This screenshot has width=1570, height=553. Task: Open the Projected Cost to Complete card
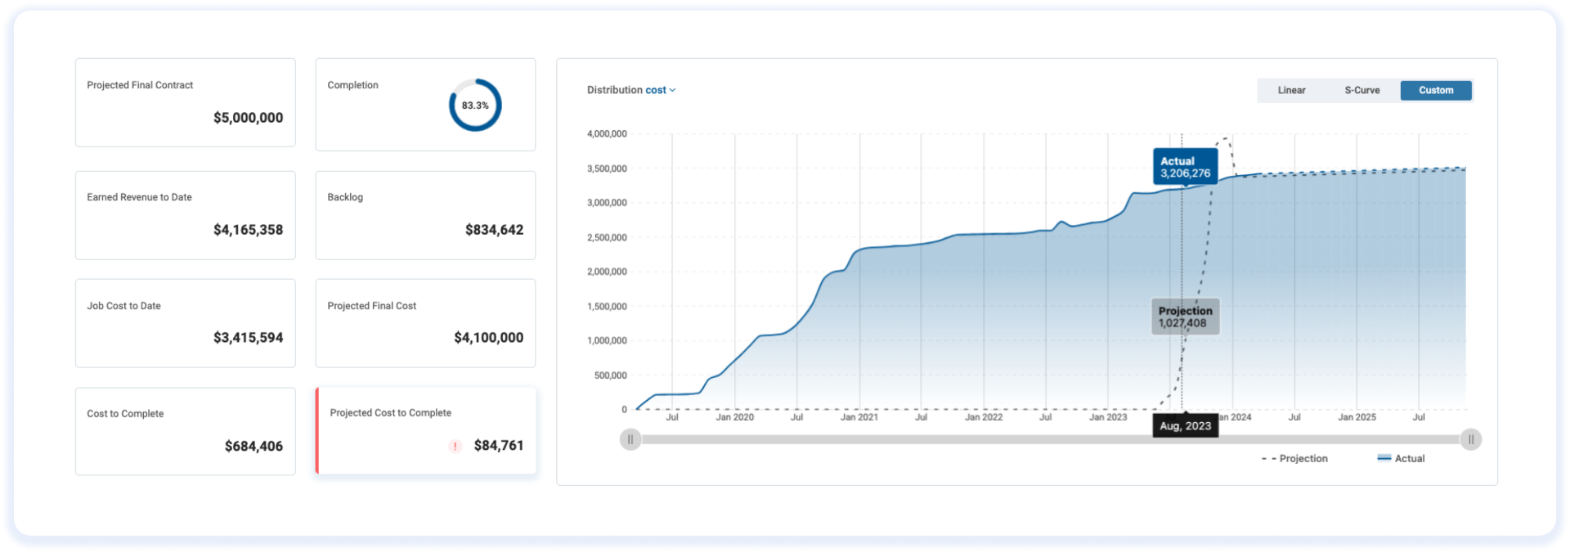point(426,431)
